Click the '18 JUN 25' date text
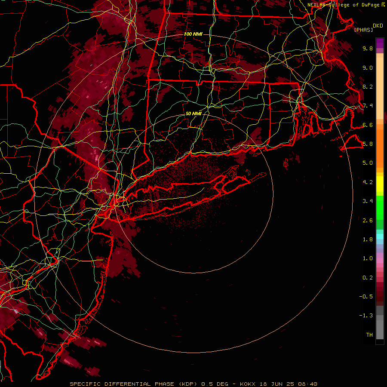Screen dimensions: 387x387 point(277,384)
